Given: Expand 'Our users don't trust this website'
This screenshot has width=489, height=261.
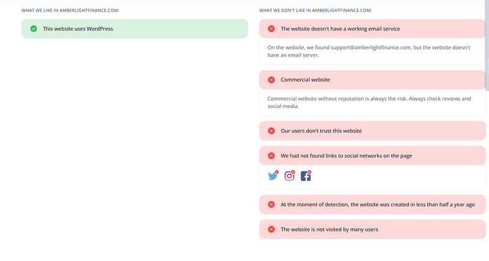Looking at the screenshot, I should [x=372, y=130].
